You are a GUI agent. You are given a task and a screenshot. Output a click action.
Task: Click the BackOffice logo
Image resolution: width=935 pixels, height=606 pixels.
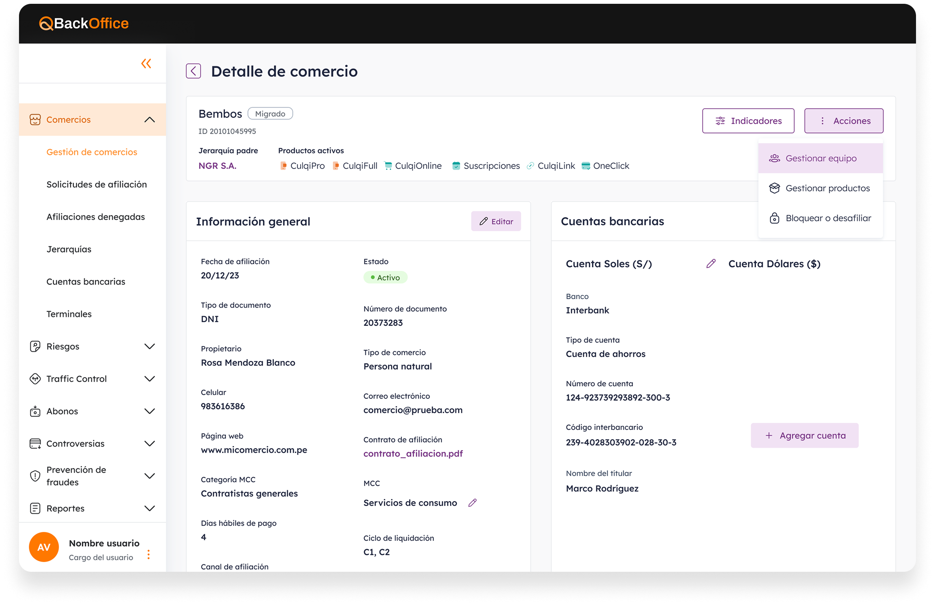84,24
